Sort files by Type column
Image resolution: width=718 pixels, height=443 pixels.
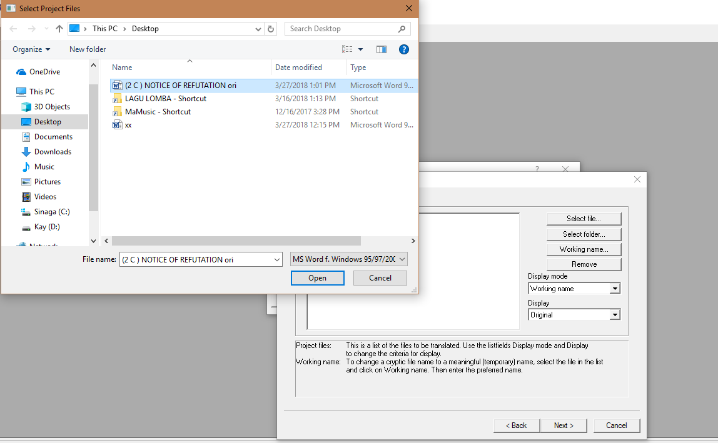click(x=358, y=67)
